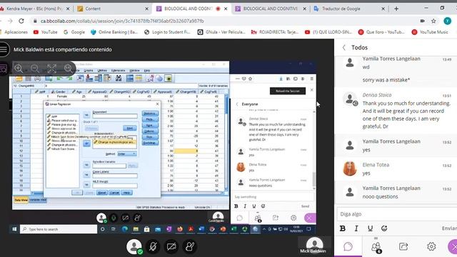This screenshot has height=257, width=457.
Task: Click Send in the shared chat
Action: tap(305, 206)
